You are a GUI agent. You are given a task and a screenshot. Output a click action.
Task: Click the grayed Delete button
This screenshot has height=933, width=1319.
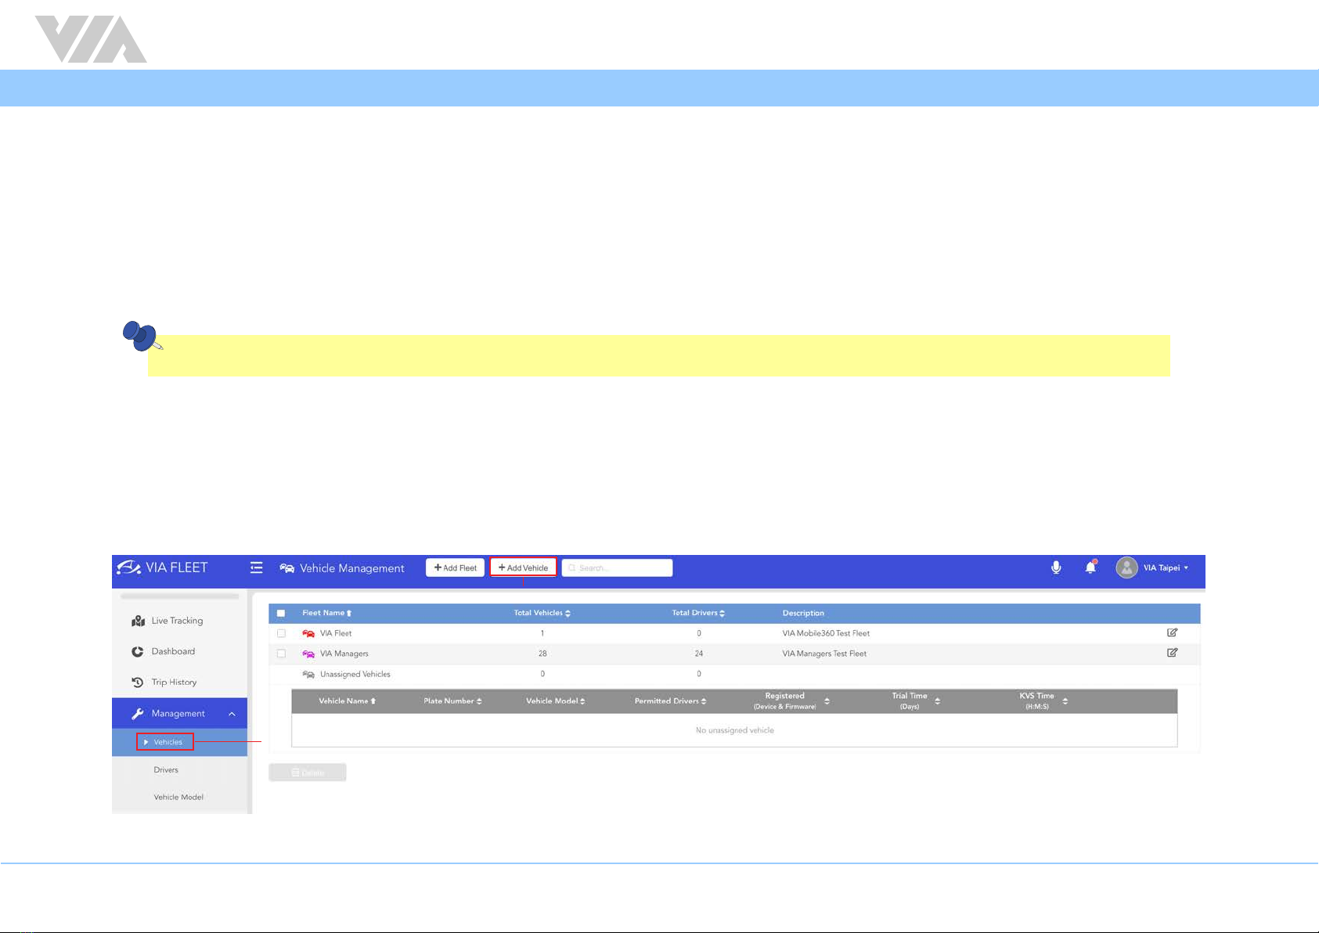point(308,773)
